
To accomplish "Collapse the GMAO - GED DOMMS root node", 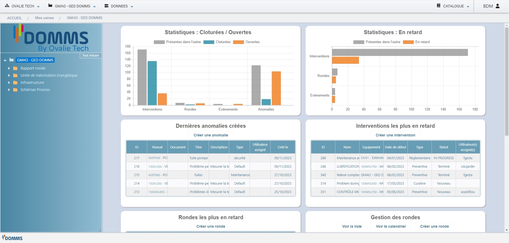I will click(5, 60).
